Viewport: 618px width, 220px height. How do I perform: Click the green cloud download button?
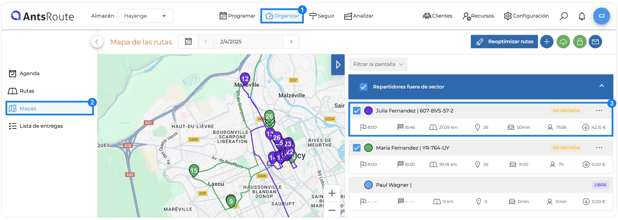coord(563,41)
